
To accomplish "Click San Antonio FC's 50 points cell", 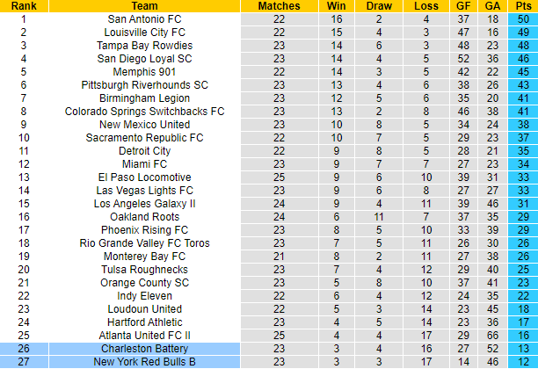I will (521, 19).
